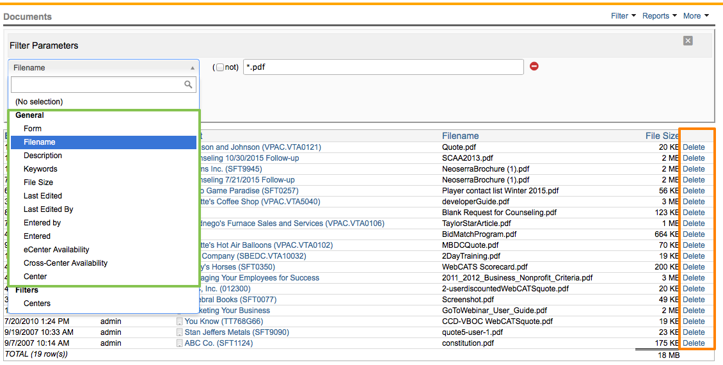The width and height of the screenshot is (723, 365).
Task: Open the More dropdown menu
Action: coord(695,16)
